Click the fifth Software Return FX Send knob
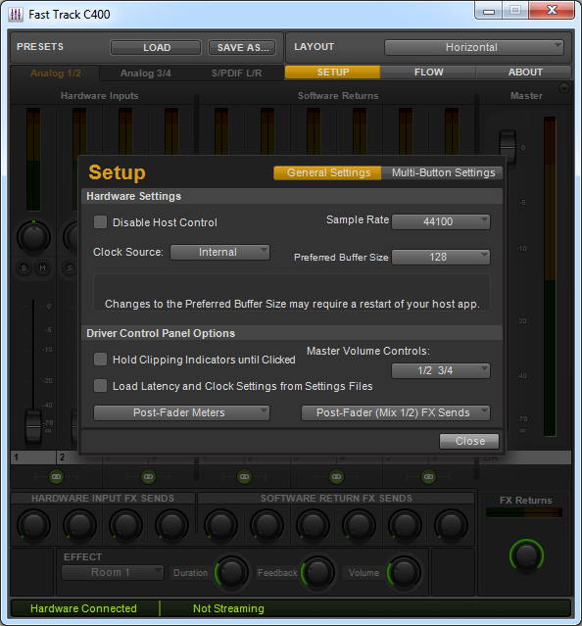 point(406,525)
